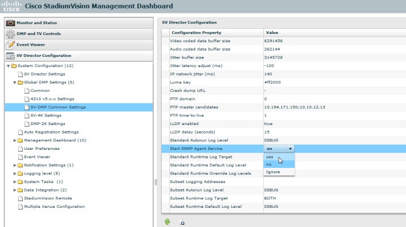Click the 4310 v5.x.x Settings page icon

[27, 99]
